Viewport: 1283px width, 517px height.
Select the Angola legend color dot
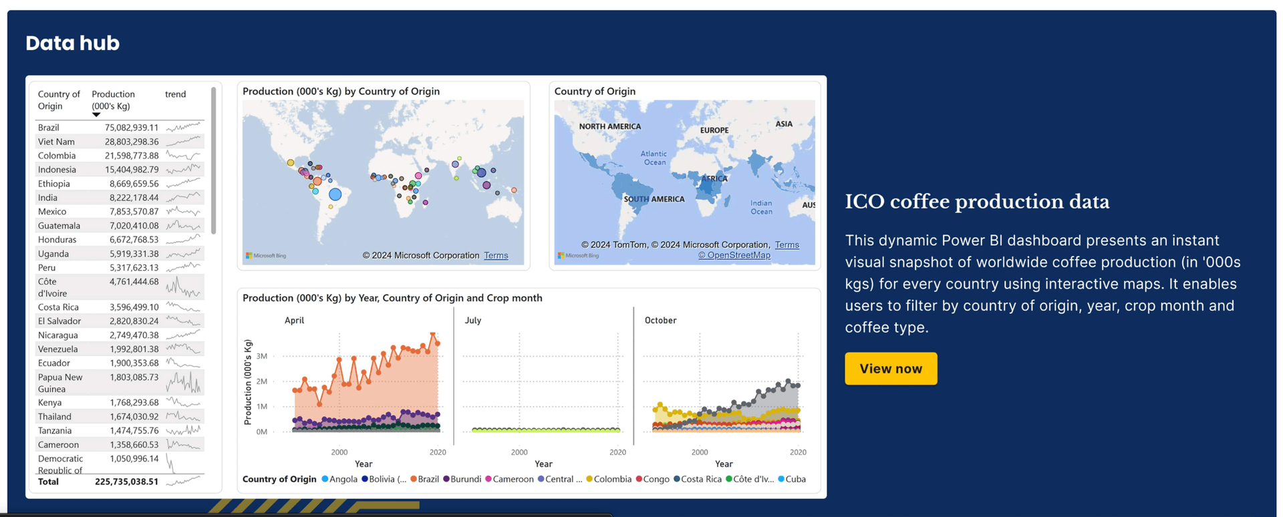tap(325, 479)
